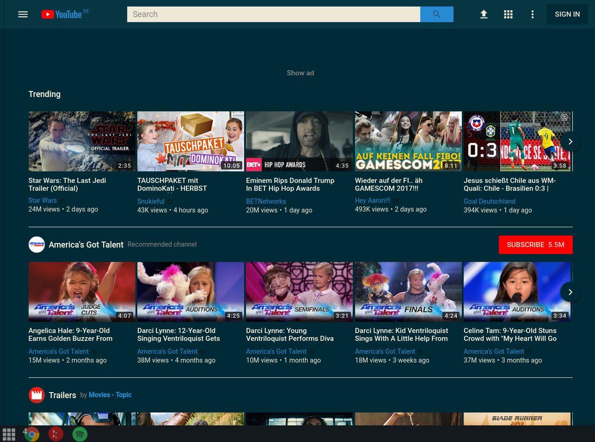This screenshot has height=442, width=595.
Task: Open title 'Eminem Rips Donald Trump'
Action: [290, 184]
